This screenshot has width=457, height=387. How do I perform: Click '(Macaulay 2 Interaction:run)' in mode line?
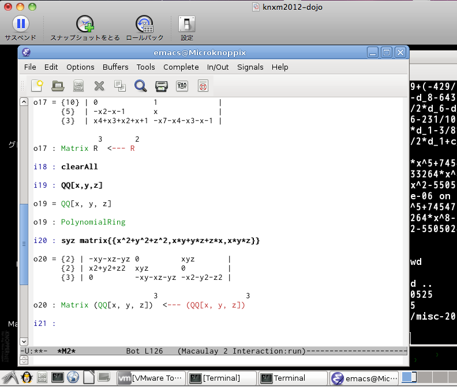[x=242, y=351]
